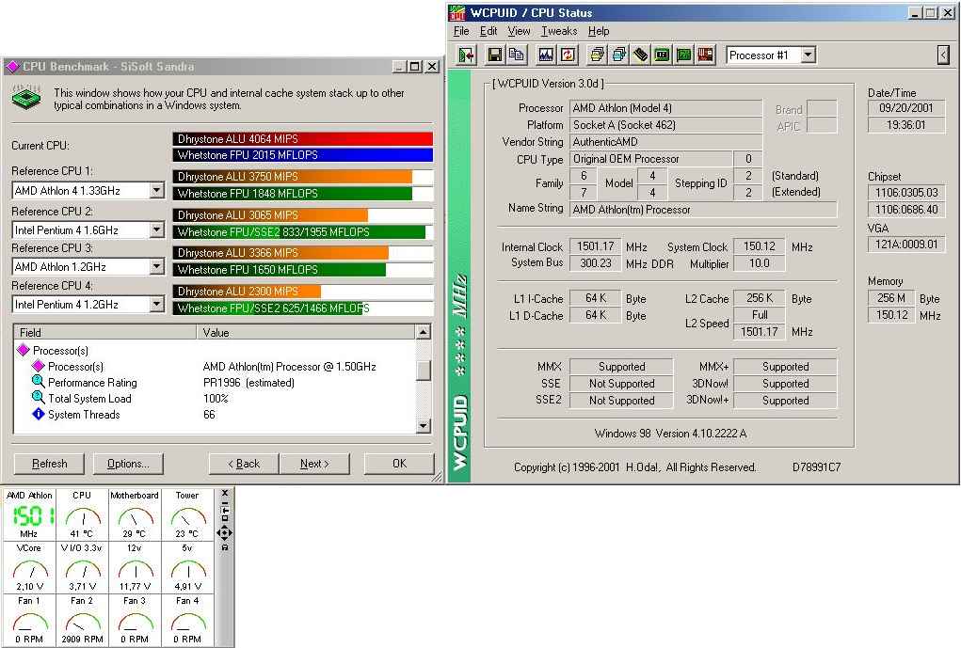The height and width of the screenshot is (648, 961).
Task: Click the scroll up arrow in Sandra field list
Action: click(x=423, y=332)
